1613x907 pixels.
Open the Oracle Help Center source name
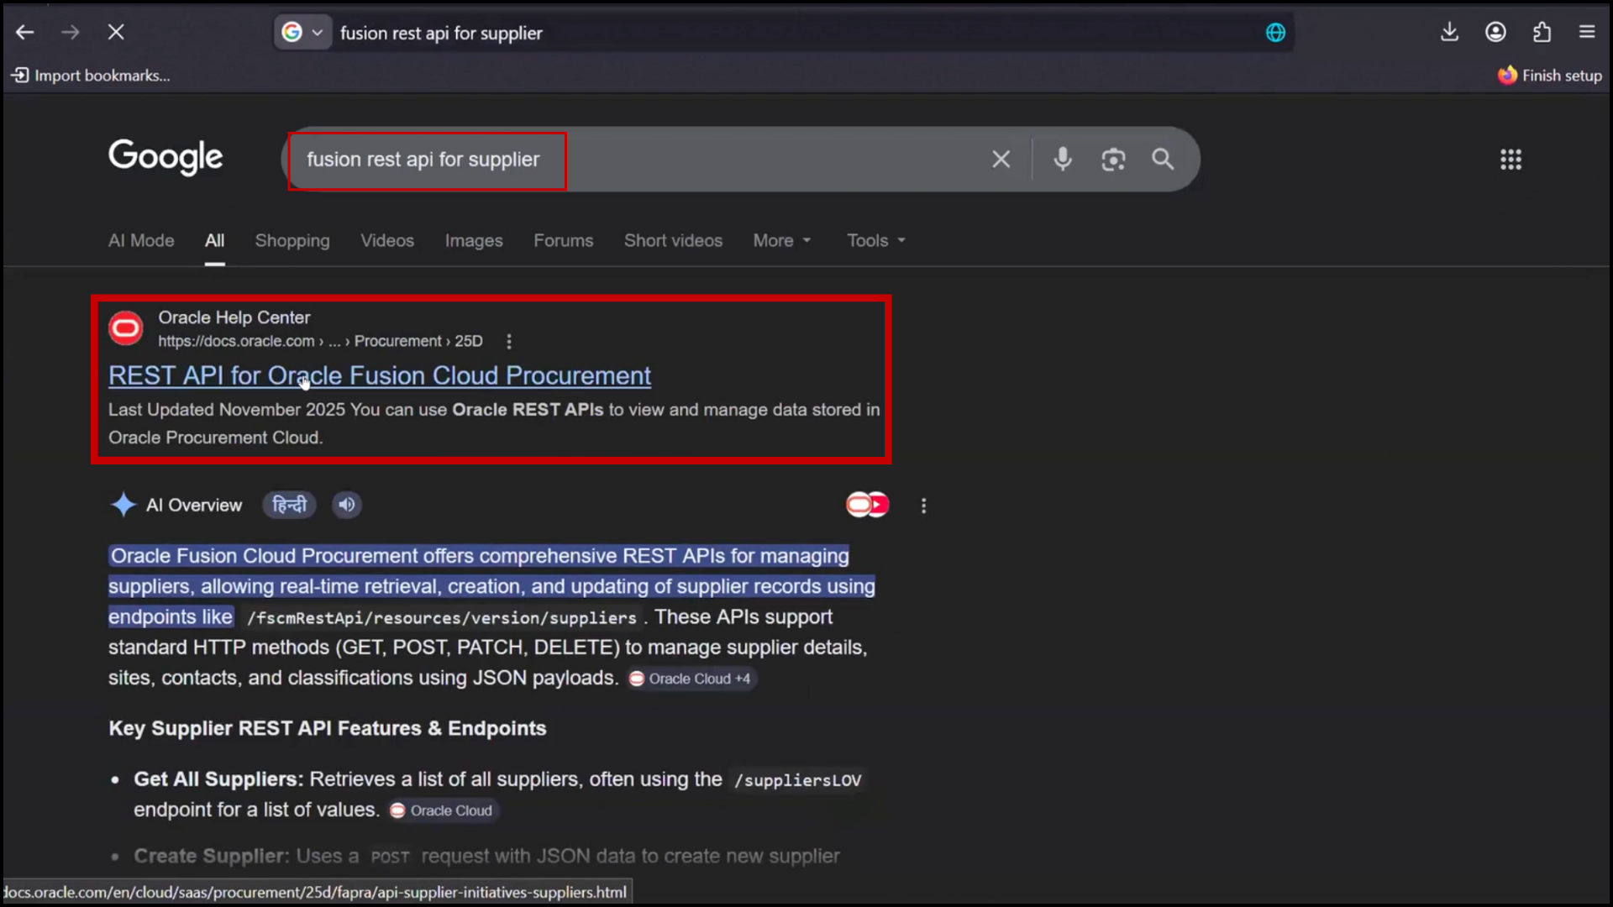tap(234, 317)
